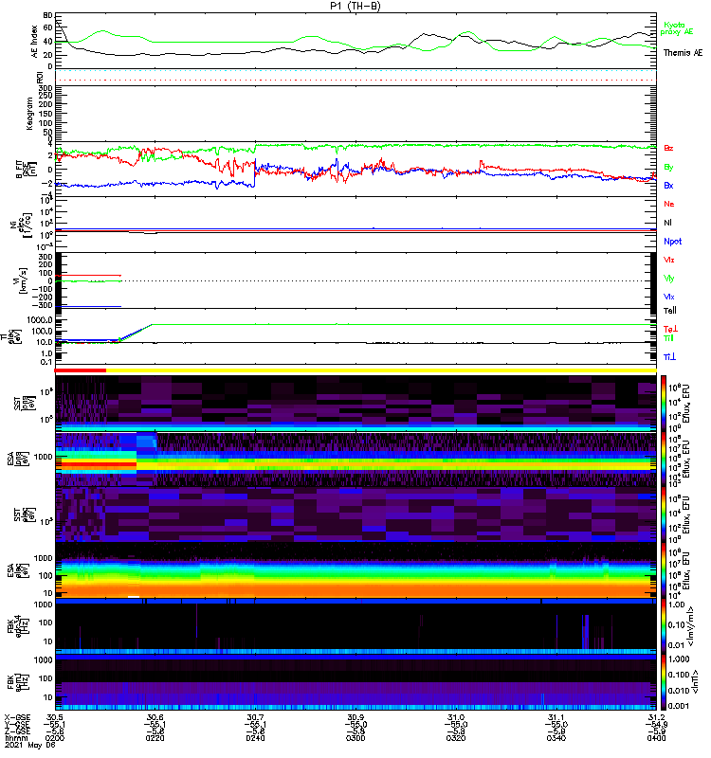Click the "hhmm" row label
The width and height of the screenshot is (711, 758).
(15, 738)
